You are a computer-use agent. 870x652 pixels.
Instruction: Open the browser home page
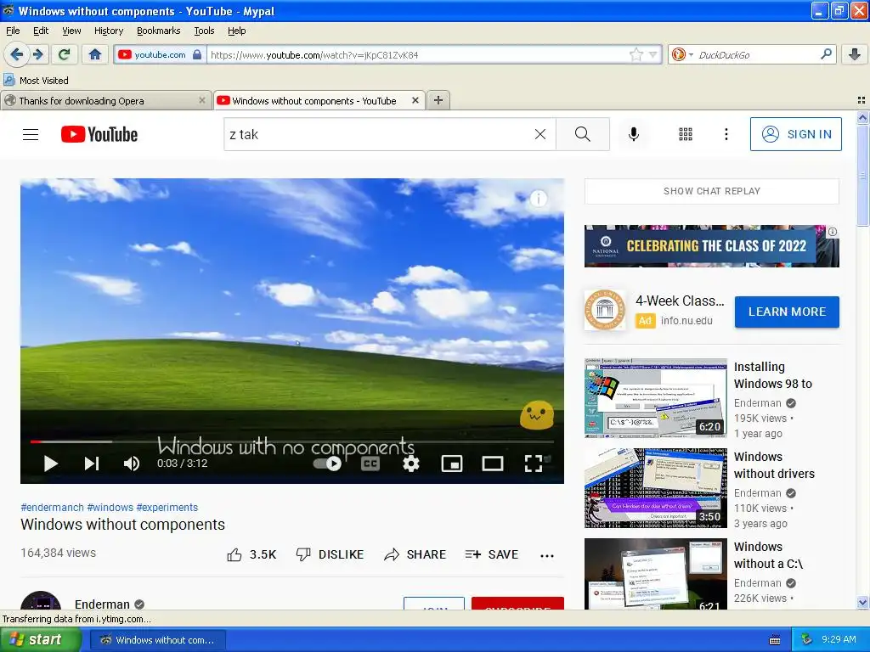tap(95, 54)
